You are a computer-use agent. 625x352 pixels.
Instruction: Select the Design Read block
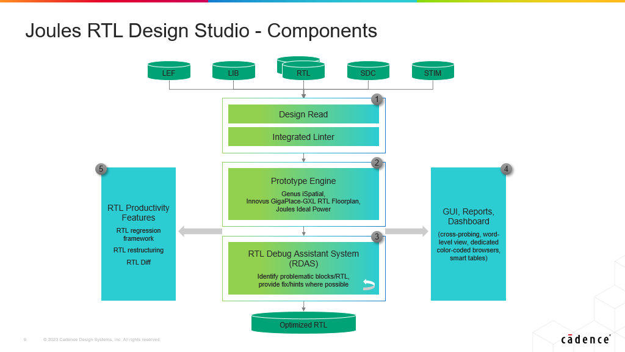(303, 114)
